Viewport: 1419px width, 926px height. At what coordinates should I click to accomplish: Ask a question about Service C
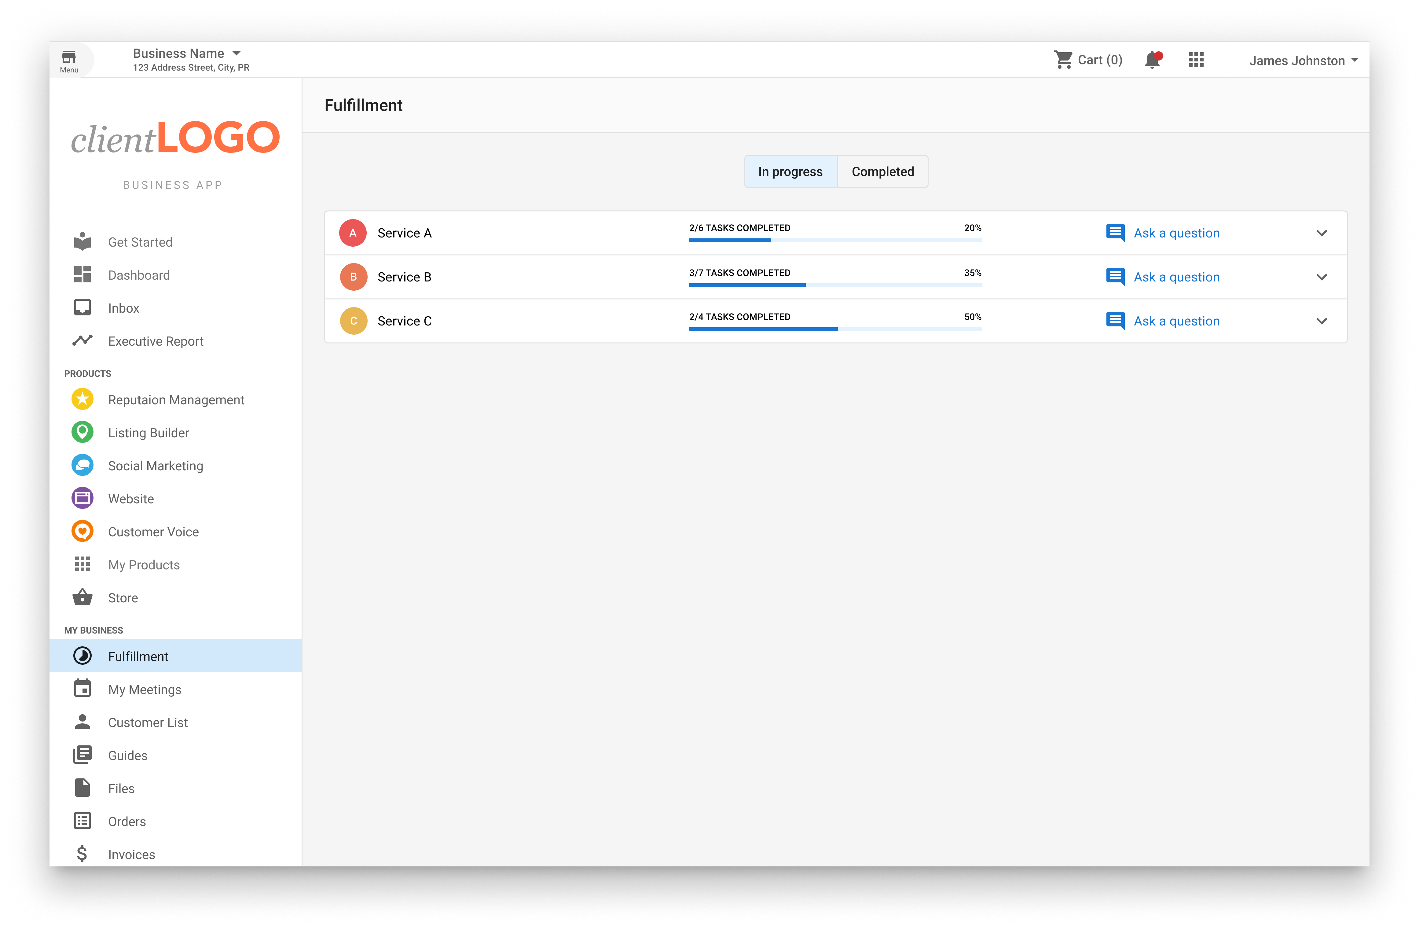click(1176, 322)
